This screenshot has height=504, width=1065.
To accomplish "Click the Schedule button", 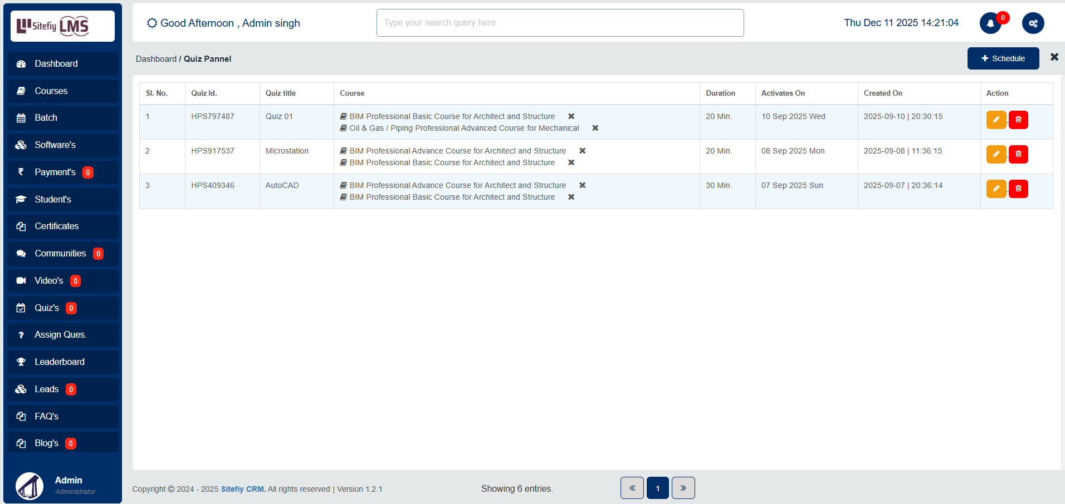I will point(1003,58).
